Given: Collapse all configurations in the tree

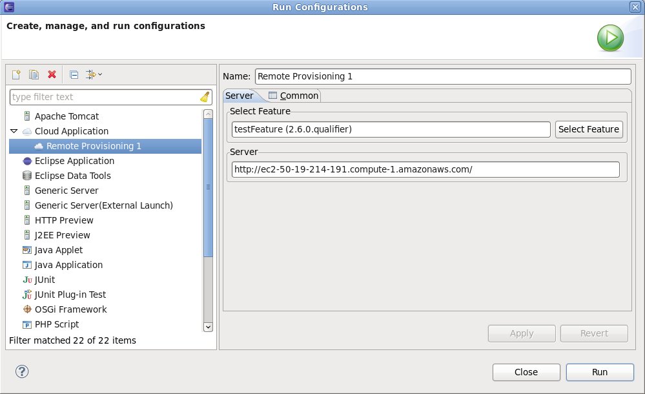Looking at the screenshot, I should pyautogui.click(x=74, y=74).
